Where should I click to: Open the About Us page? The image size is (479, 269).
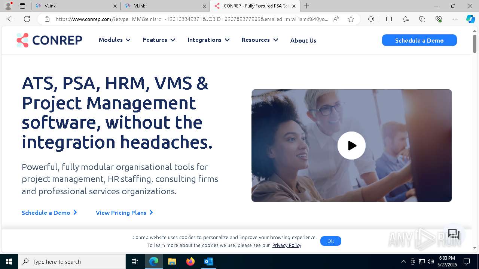303,40
